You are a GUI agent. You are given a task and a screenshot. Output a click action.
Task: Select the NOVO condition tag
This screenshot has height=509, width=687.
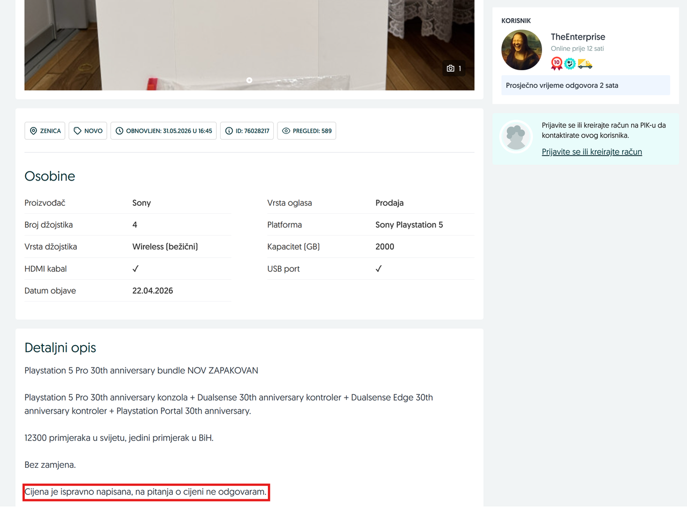(88, 131)
